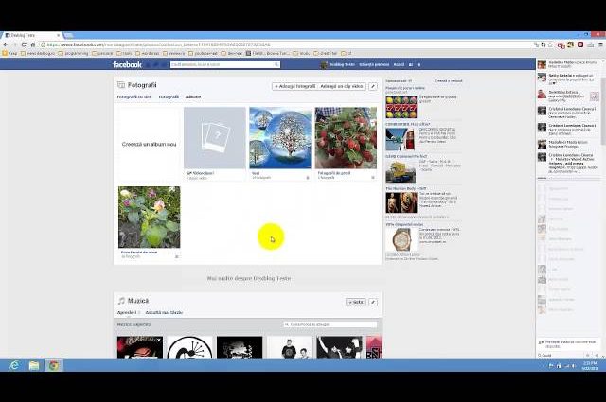Viewport: 606px width, 402px height.
Task: Click the browser address bar
Action: pos(286,44)
